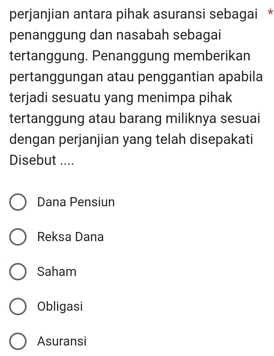Image resolution: width=274 pixels, height=356 pixels.
Task: Select the Dana Pensiun radio button
Action: (18, 202)
